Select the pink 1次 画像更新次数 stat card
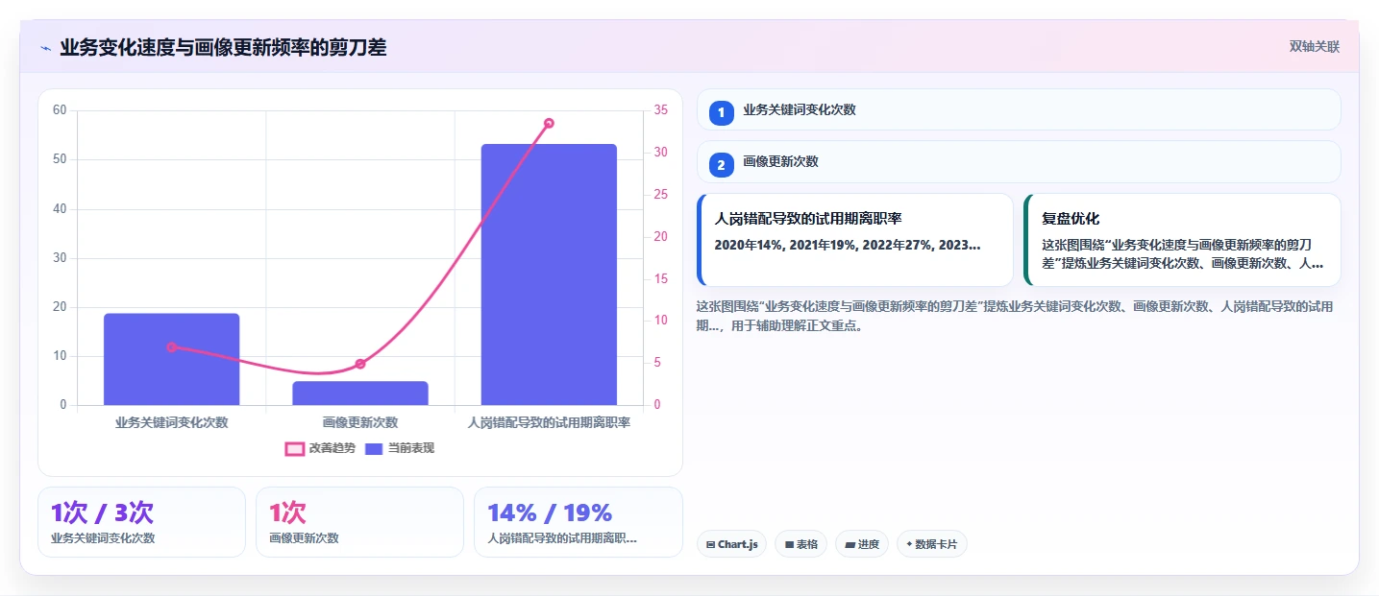Image resolution: width=1379 pixels, height=596 pixels. 359,522
